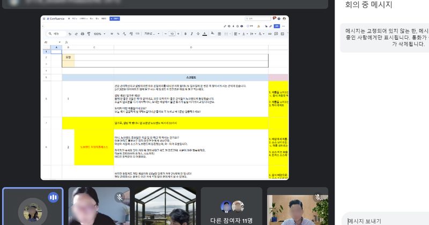Open the 100% zoom dropdown
The image size is (429, 225).
click(x=100, y=34)
